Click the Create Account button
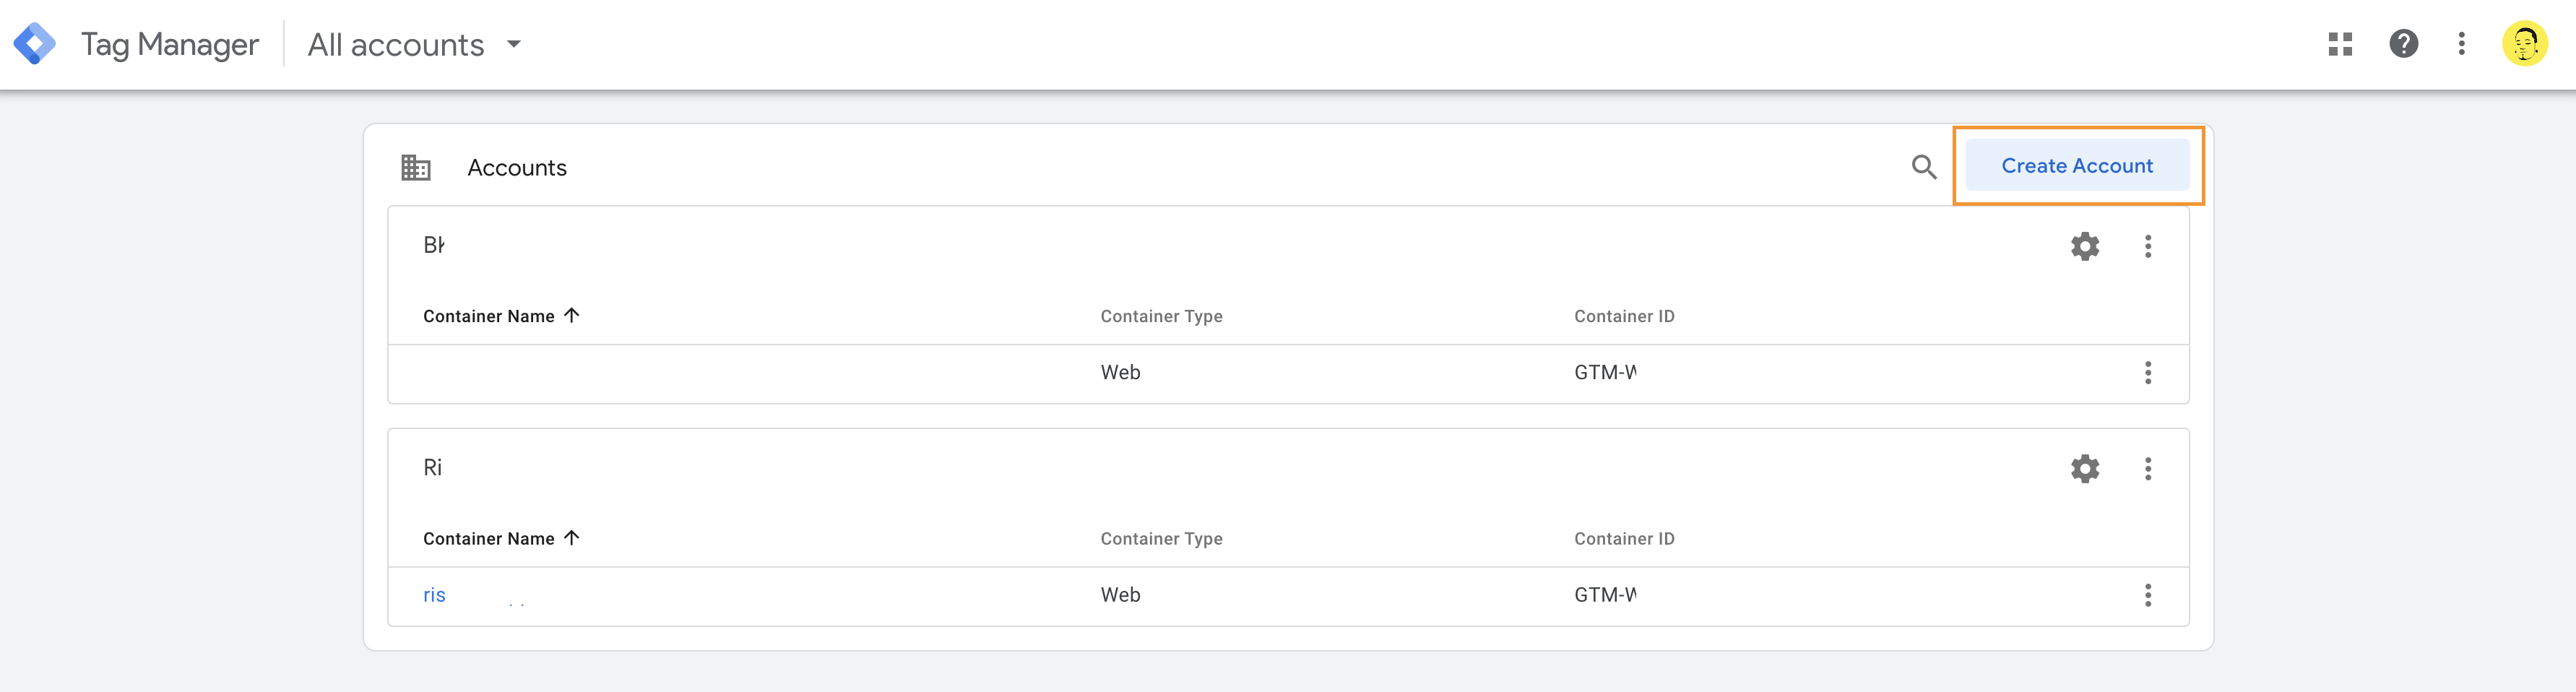 pos(2077,166)
